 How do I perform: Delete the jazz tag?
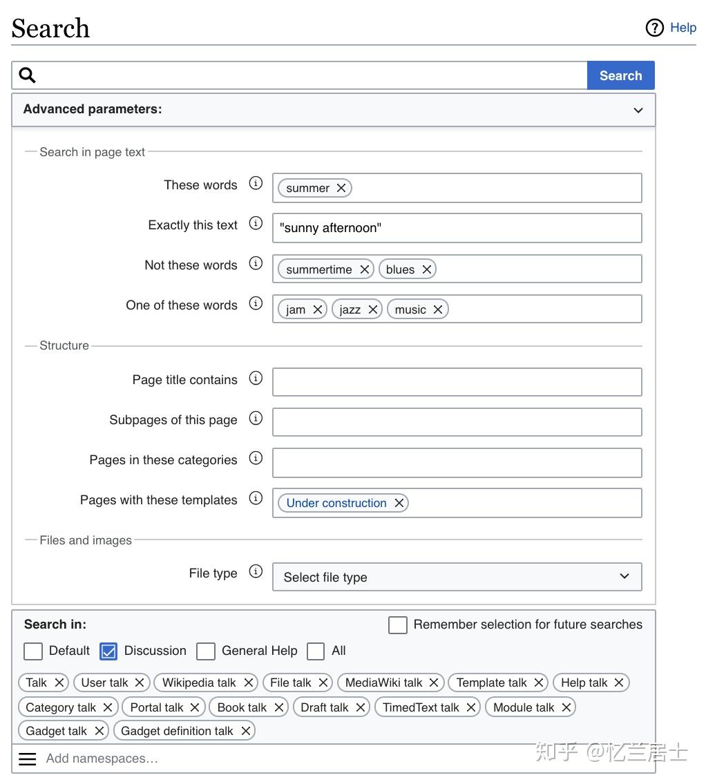(x=373, y=309)
